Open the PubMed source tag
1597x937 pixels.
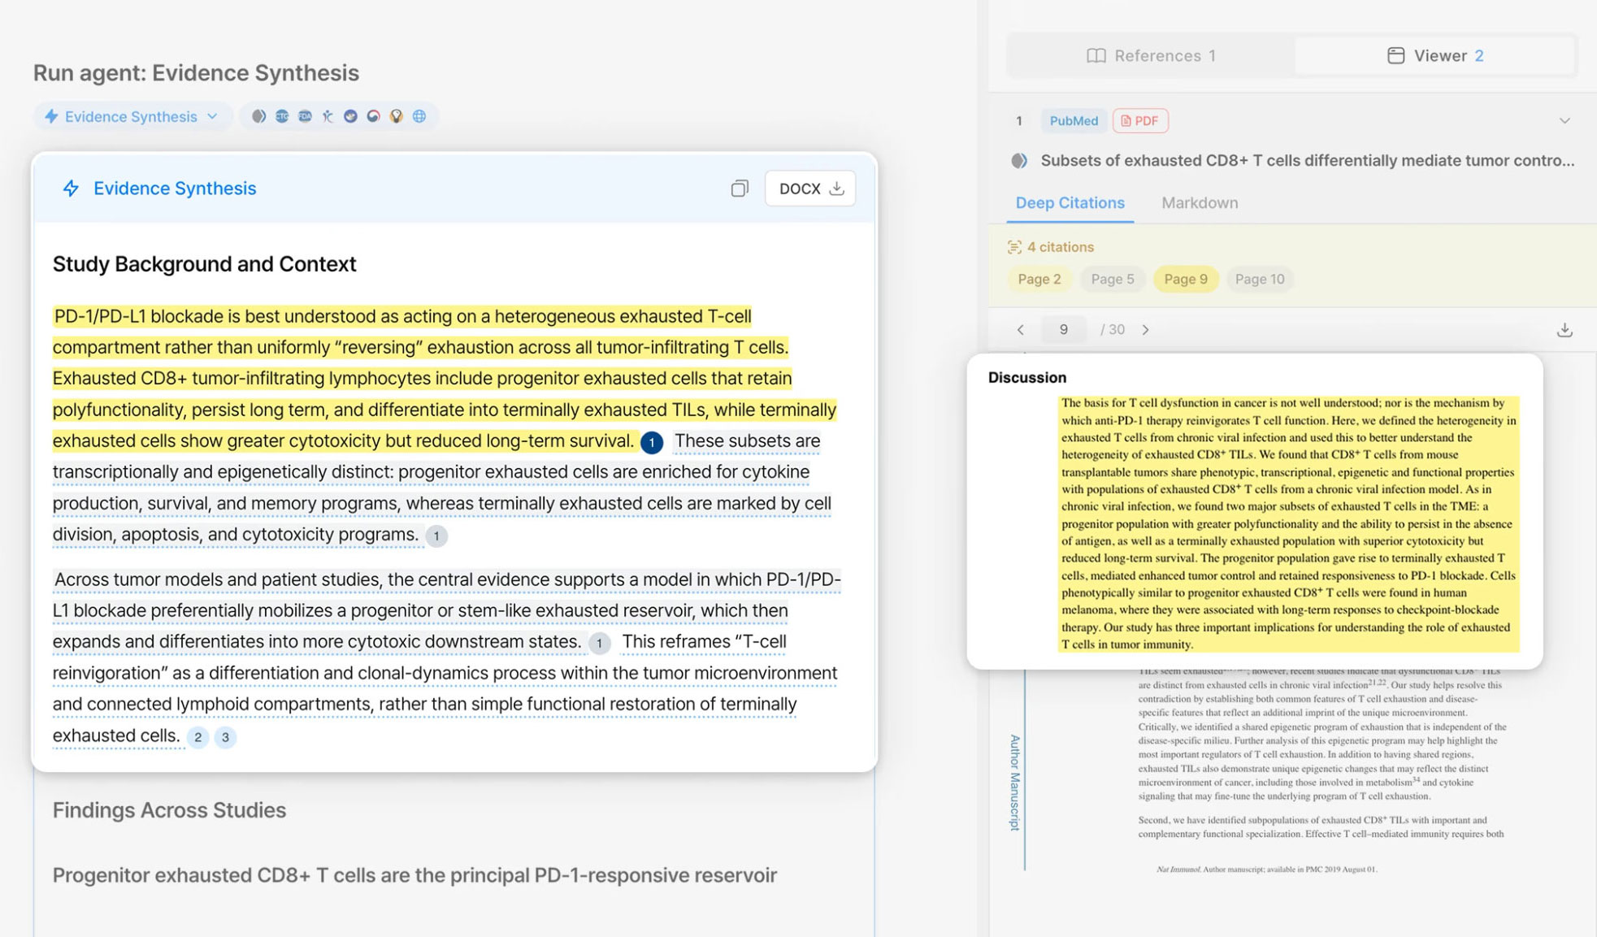click(1073, 120)
